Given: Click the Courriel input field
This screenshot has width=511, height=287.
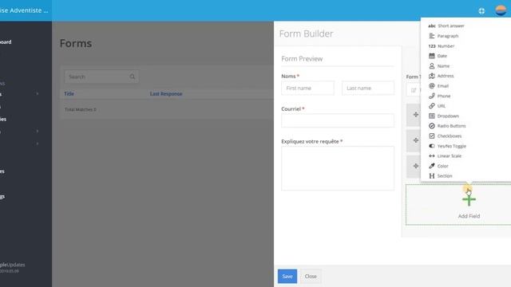Looking at the screenshot, I should click(x=338, y=120).
